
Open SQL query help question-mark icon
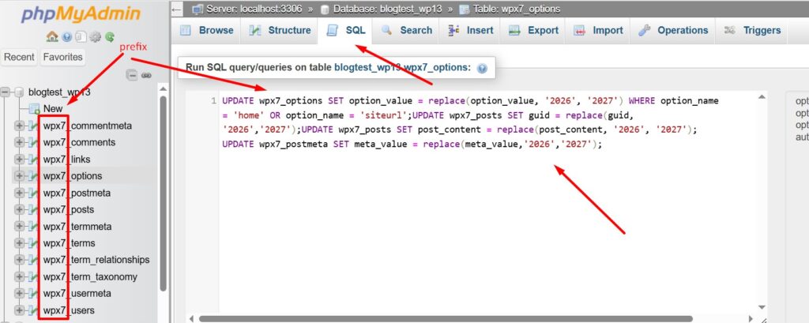pos(482,68)
